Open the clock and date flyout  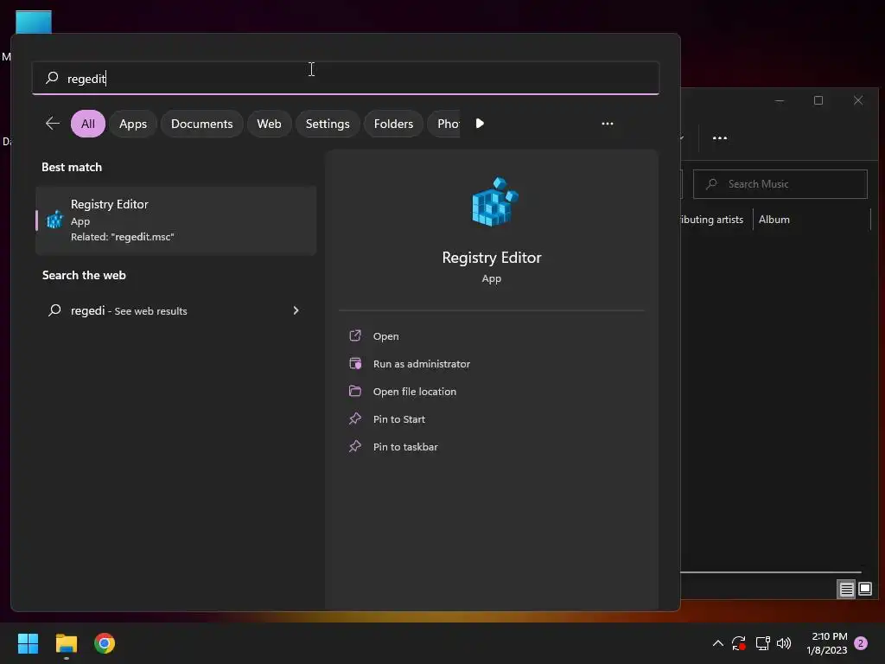(x=827, y=643)
